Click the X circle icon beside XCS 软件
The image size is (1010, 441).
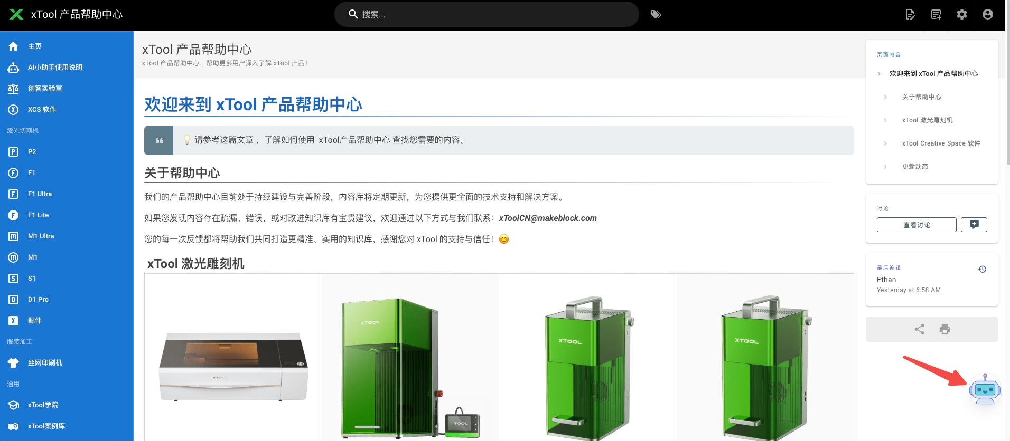[x=13, y=110]
